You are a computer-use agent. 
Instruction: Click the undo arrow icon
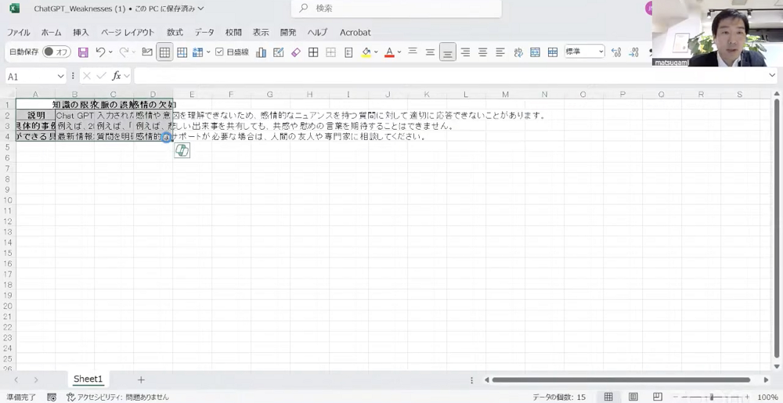pyautogui.click(x=100, y=52)
